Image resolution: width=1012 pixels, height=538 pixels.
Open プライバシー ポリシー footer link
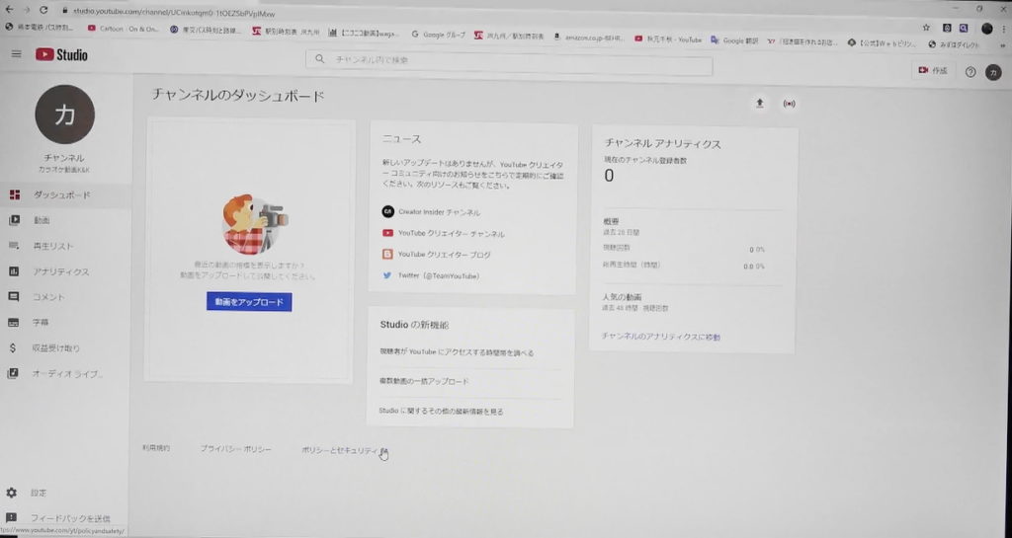tap(235, 449)
